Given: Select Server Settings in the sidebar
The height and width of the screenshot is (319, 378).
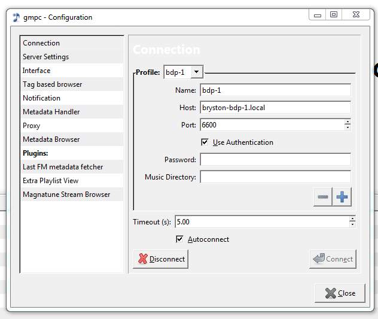Looking at the screenshot, I should [x=45, y=57].
